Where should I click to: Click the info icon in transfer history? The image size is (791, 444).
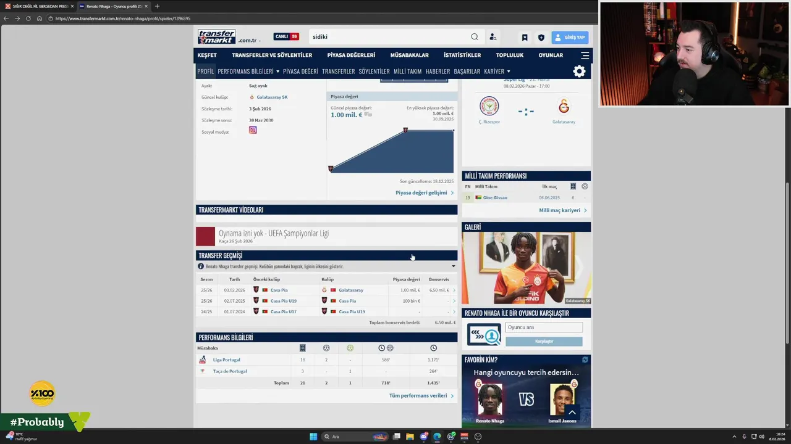pyautogui.click(x=201, y=266)
